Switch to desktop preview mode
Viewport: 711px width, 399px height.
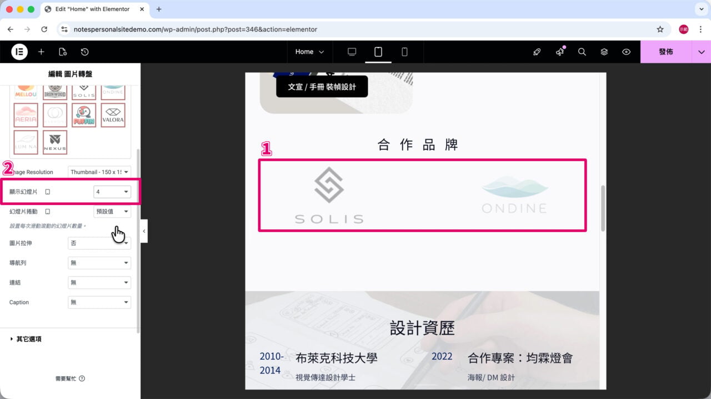(352, 52)
